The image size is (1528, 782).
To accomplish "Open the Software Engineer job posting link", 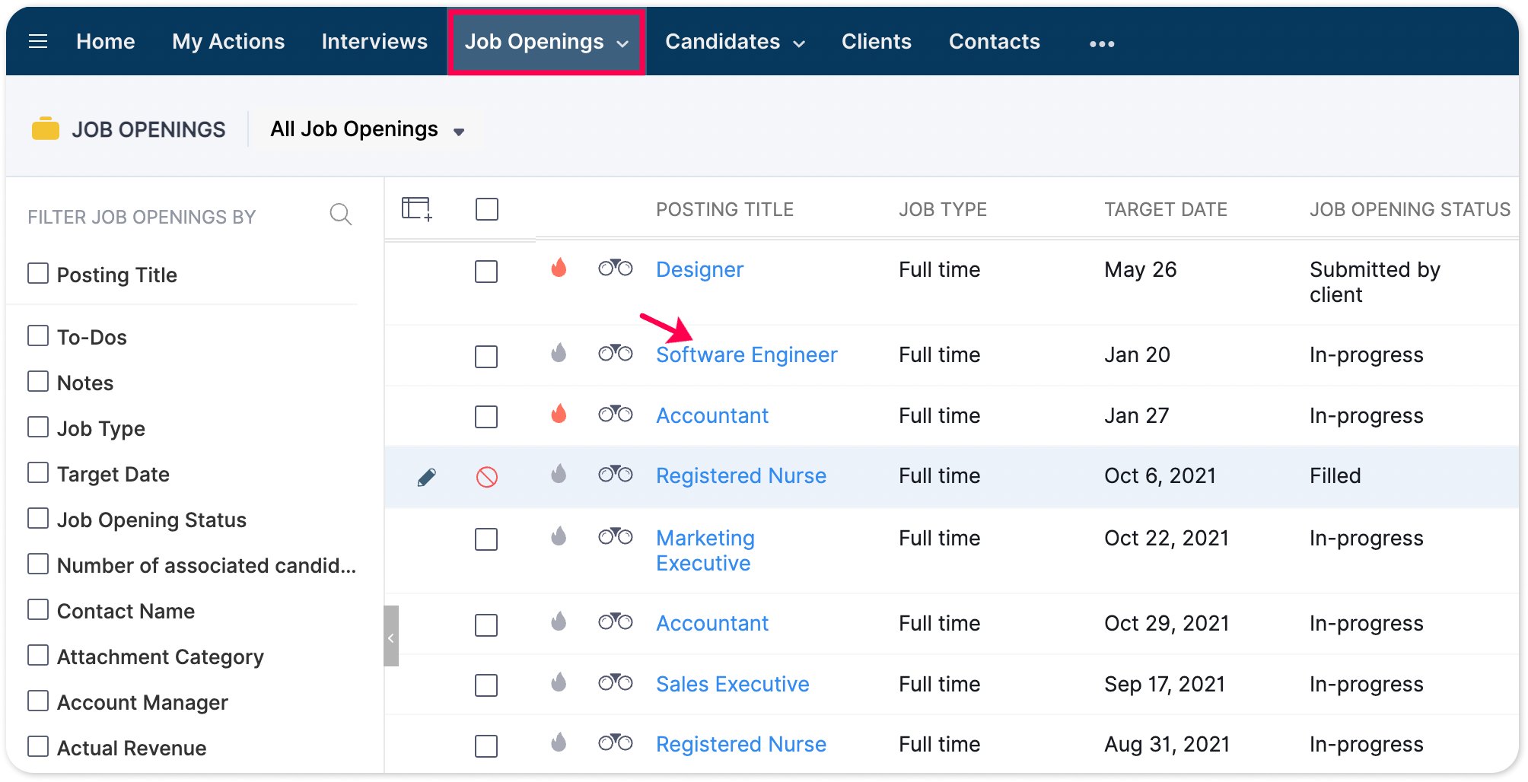I will click(746, 354).
